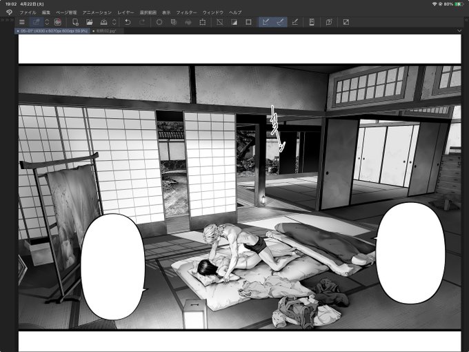
Task: Click the invert selection icon
Action: 234,22
